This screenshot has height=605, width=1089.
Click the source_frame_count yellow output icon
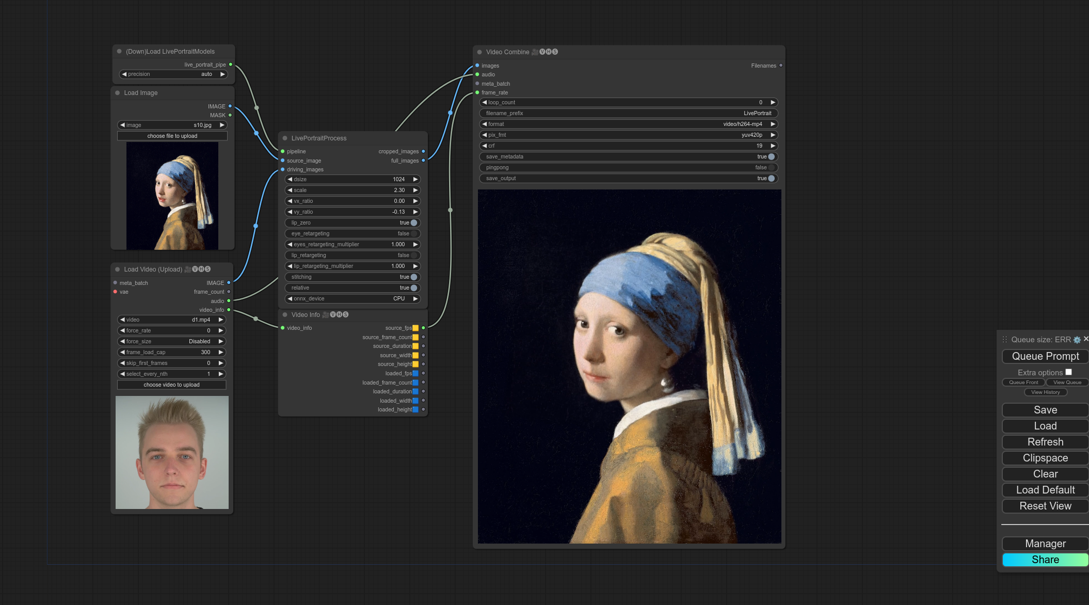(415, 337)
